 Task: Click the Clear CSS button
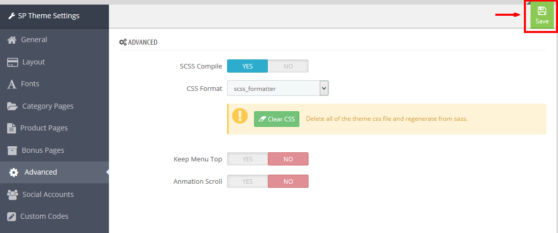pos(276,119)
